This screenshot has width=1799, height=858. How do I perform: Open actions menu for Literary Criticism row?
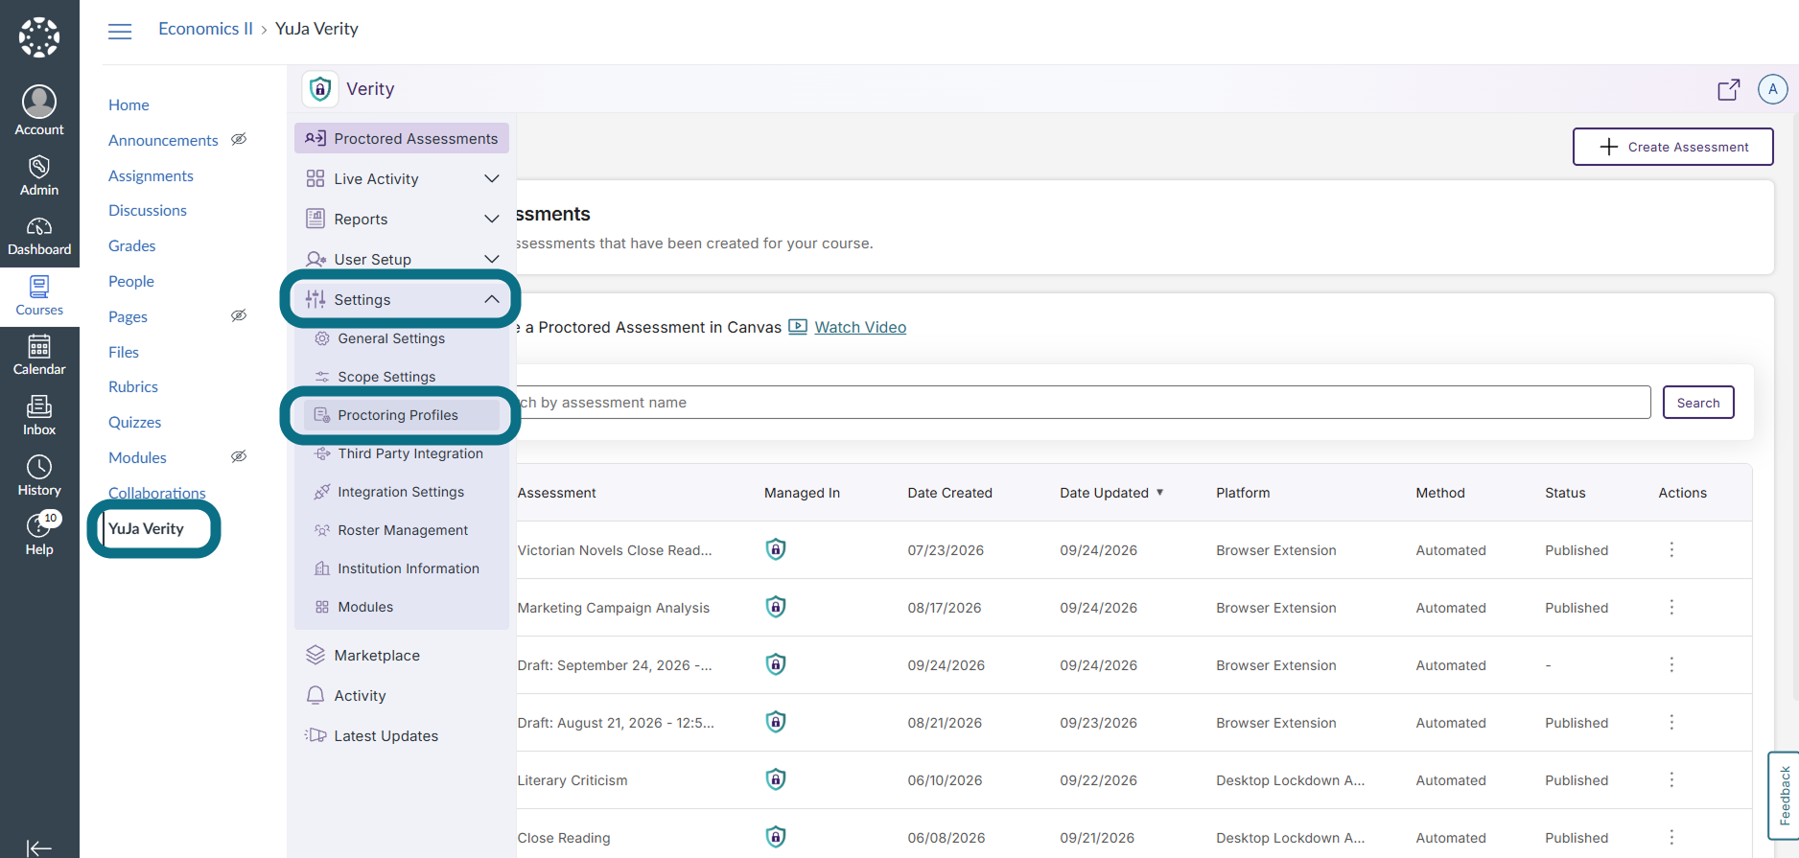point(1671,779)
